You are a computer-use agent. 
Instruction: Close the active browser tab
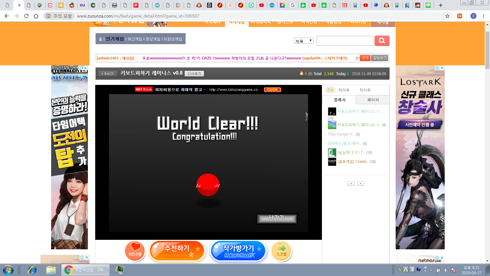(19, 5)
